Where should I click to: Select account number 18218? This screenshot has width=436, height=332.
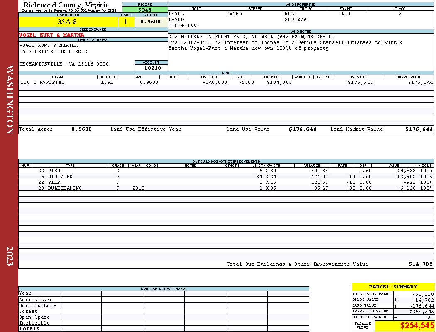[152, 68]
